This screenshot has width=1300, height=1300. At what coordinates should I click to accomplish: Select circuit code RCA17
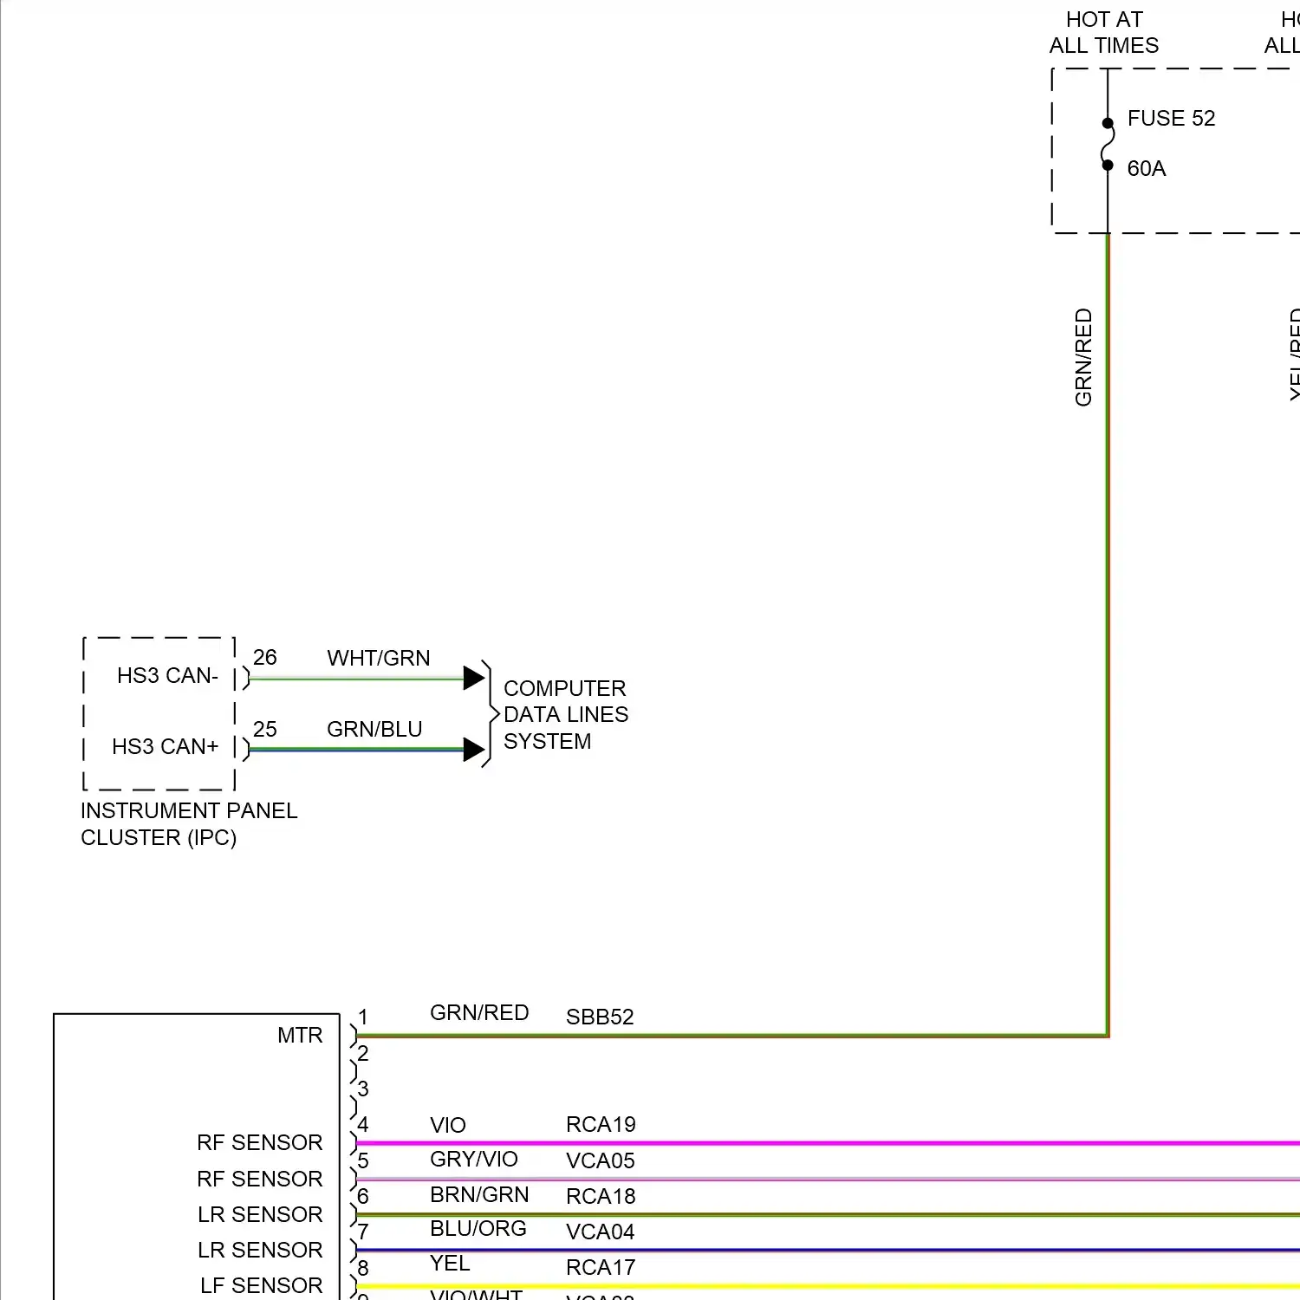click(x=601, y=1267)
